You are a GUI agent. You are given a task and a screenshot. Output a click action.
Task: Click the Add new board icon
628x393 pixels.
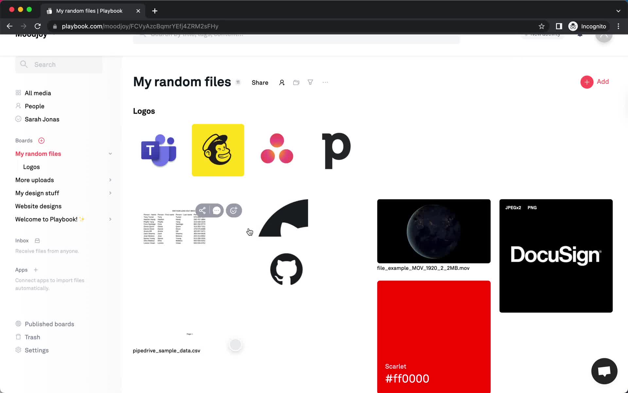(x=41, y=140)
